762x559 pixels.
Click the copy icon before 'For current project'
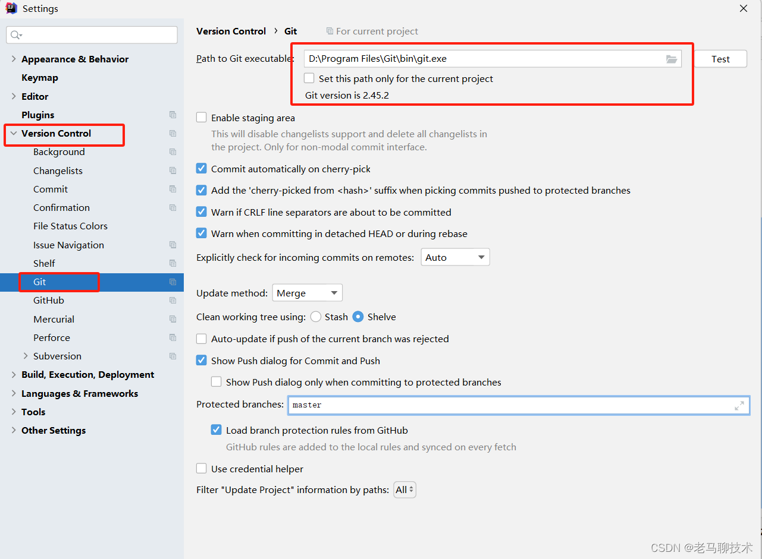(330, 31)
